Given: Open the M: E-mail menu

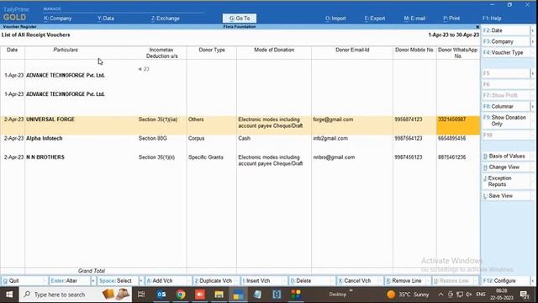Looking at the screenshot, I should tap(414, 19).
